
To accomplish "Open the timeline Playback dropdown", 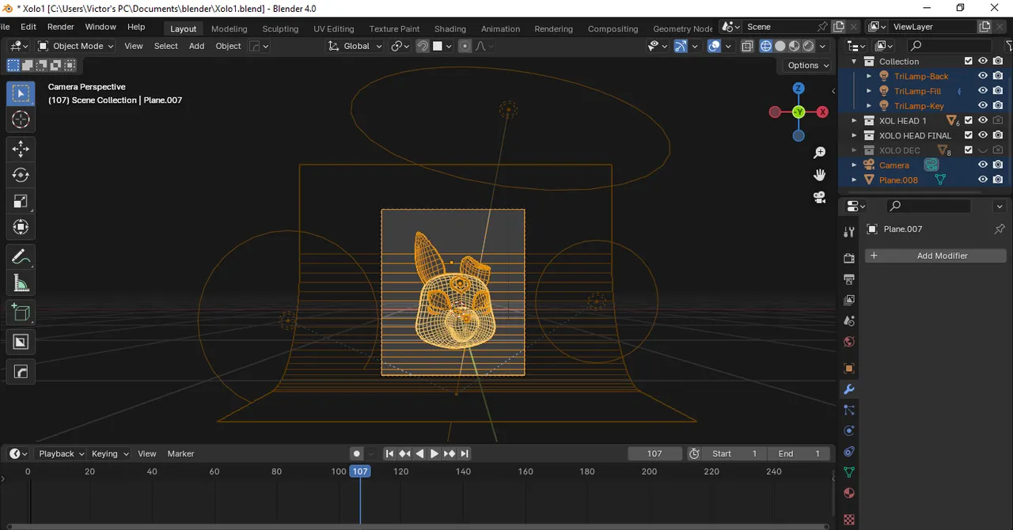I will coord(61,453).
